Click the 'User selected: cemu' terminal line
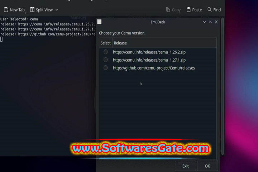258x172 pixels. [19, 19]
